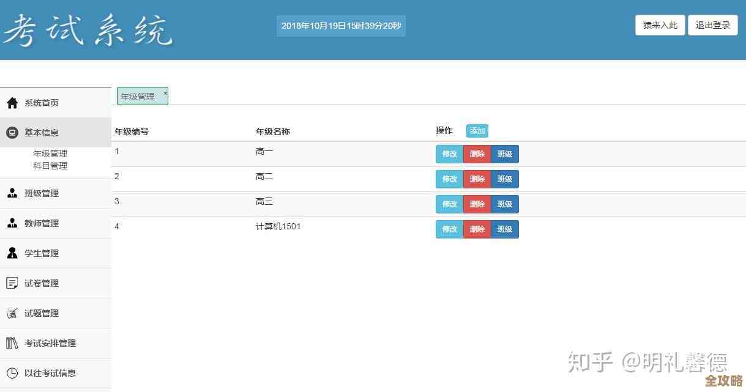Click the 添加 button to add a grade
Screen dimensions: 746x392
pyautogui.click(x=477, y=131)
